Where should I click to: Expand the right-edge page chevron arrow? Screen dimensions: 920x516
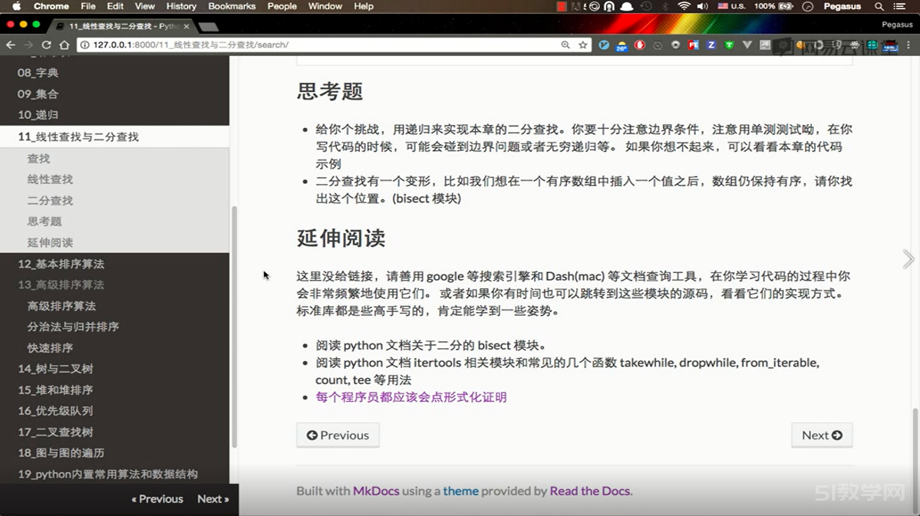[908, 259]
